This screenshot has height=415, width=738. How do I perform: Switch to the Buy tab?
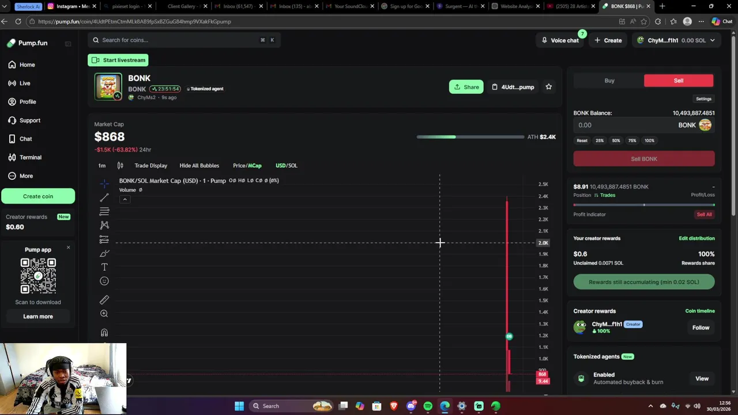[609, 81]
